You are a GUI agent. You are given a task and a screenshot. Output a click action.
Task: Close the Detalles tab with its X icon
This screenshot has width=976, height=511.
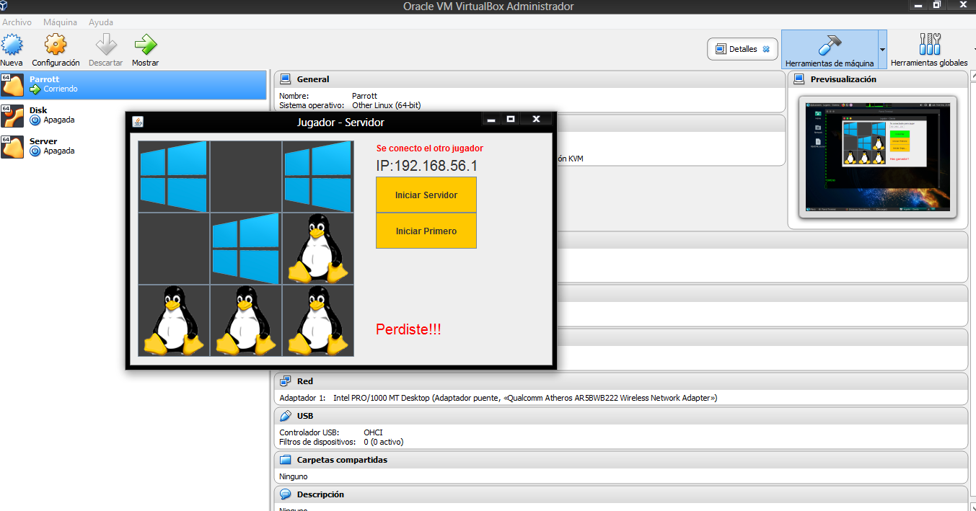click(x=766, y=49)
